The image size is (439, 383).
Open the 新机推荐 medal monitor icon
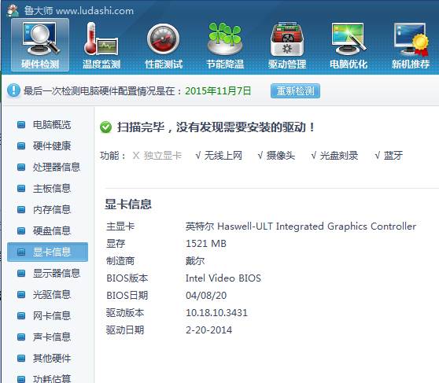click(x=411, y=45)
